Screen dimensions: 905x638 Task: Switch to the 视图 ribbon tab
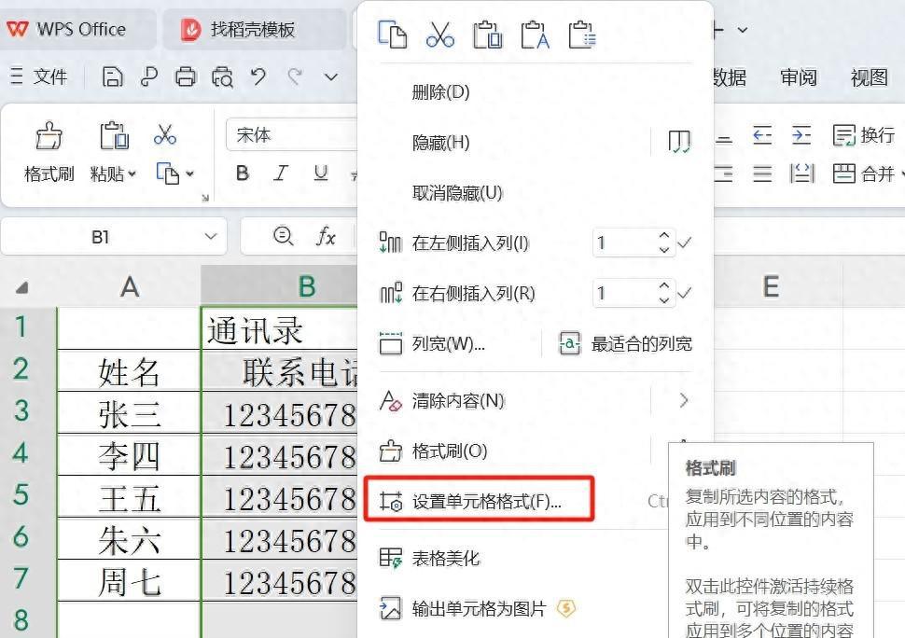coord(870,76)
